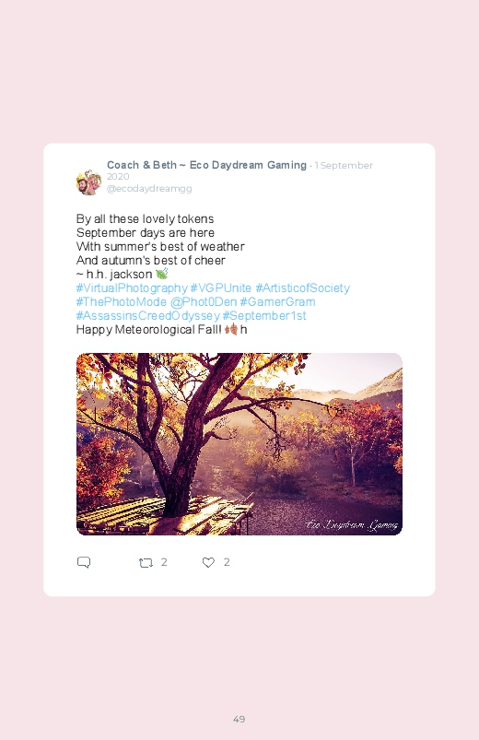
Task: Click the green leaf emoji after jackson
Action: (x=162, y=274)
